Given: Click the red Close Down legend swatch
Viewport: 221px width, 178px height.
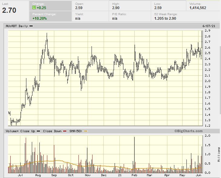Looking at the screenshot, I should tap(64, 131).
